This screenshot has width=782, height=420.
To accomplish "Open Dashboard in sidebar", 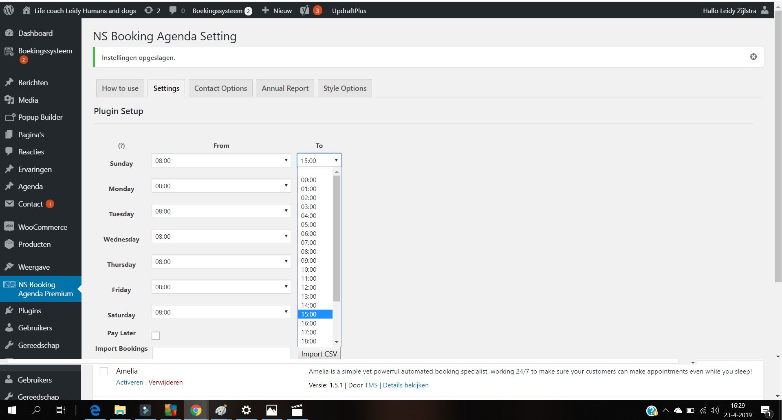I will coord(35,33).
